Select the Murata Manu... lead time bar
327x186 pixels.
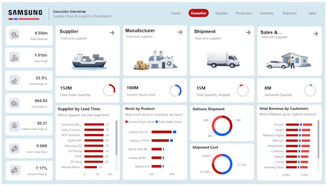[x=90, y=167]
